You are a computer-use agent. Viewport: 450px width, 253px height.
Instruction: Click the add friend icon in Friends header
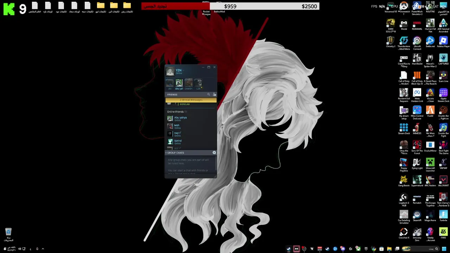(x=214, y=95)
